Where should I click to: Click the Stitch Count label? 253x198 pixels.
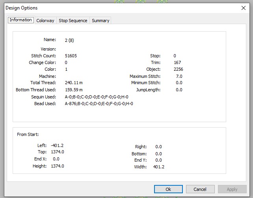point(44,56)
